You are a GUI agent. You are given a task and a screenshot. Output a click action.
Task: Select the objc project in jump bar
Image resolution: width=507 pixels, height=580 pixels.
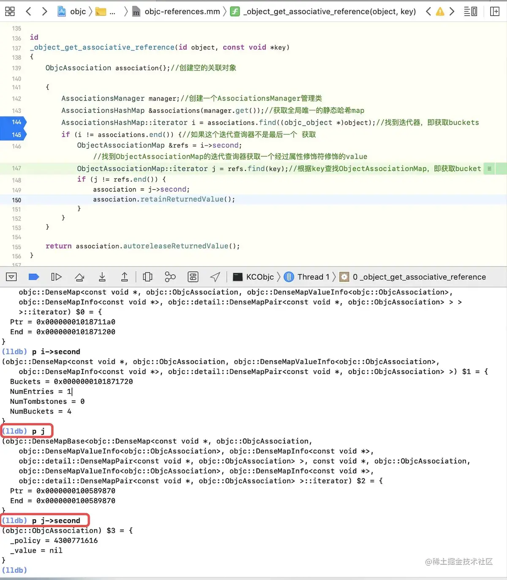tap(72, 11)
